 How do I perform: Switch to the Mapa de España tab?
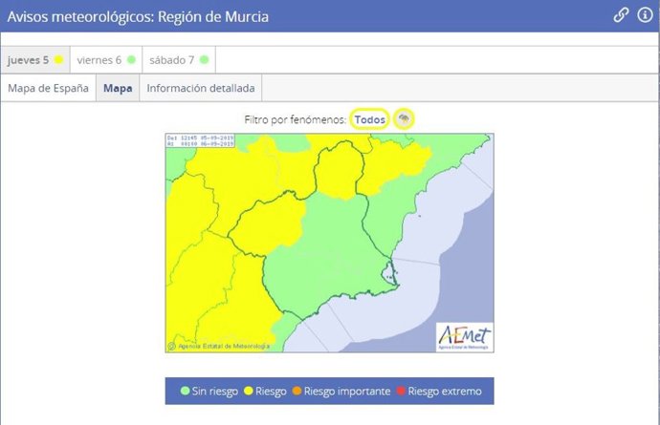click(x=48, y=88)
